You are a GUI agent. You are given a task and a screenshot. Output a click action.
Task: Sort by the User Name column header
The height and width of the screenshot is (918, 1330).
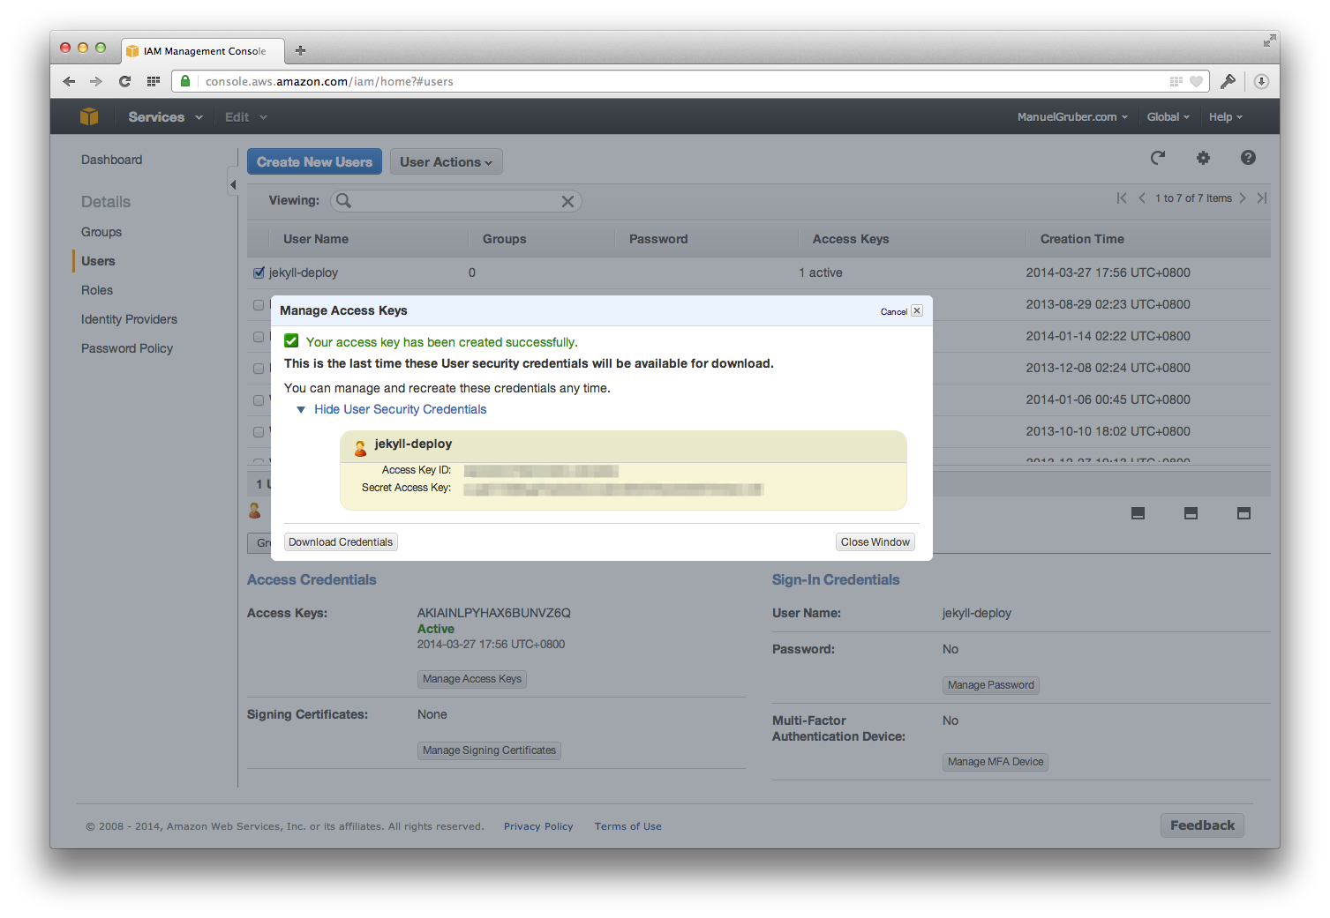tap(316, 239)
